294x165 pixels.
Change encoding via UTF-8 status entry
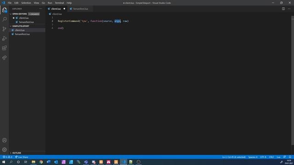tap(263, 157)
